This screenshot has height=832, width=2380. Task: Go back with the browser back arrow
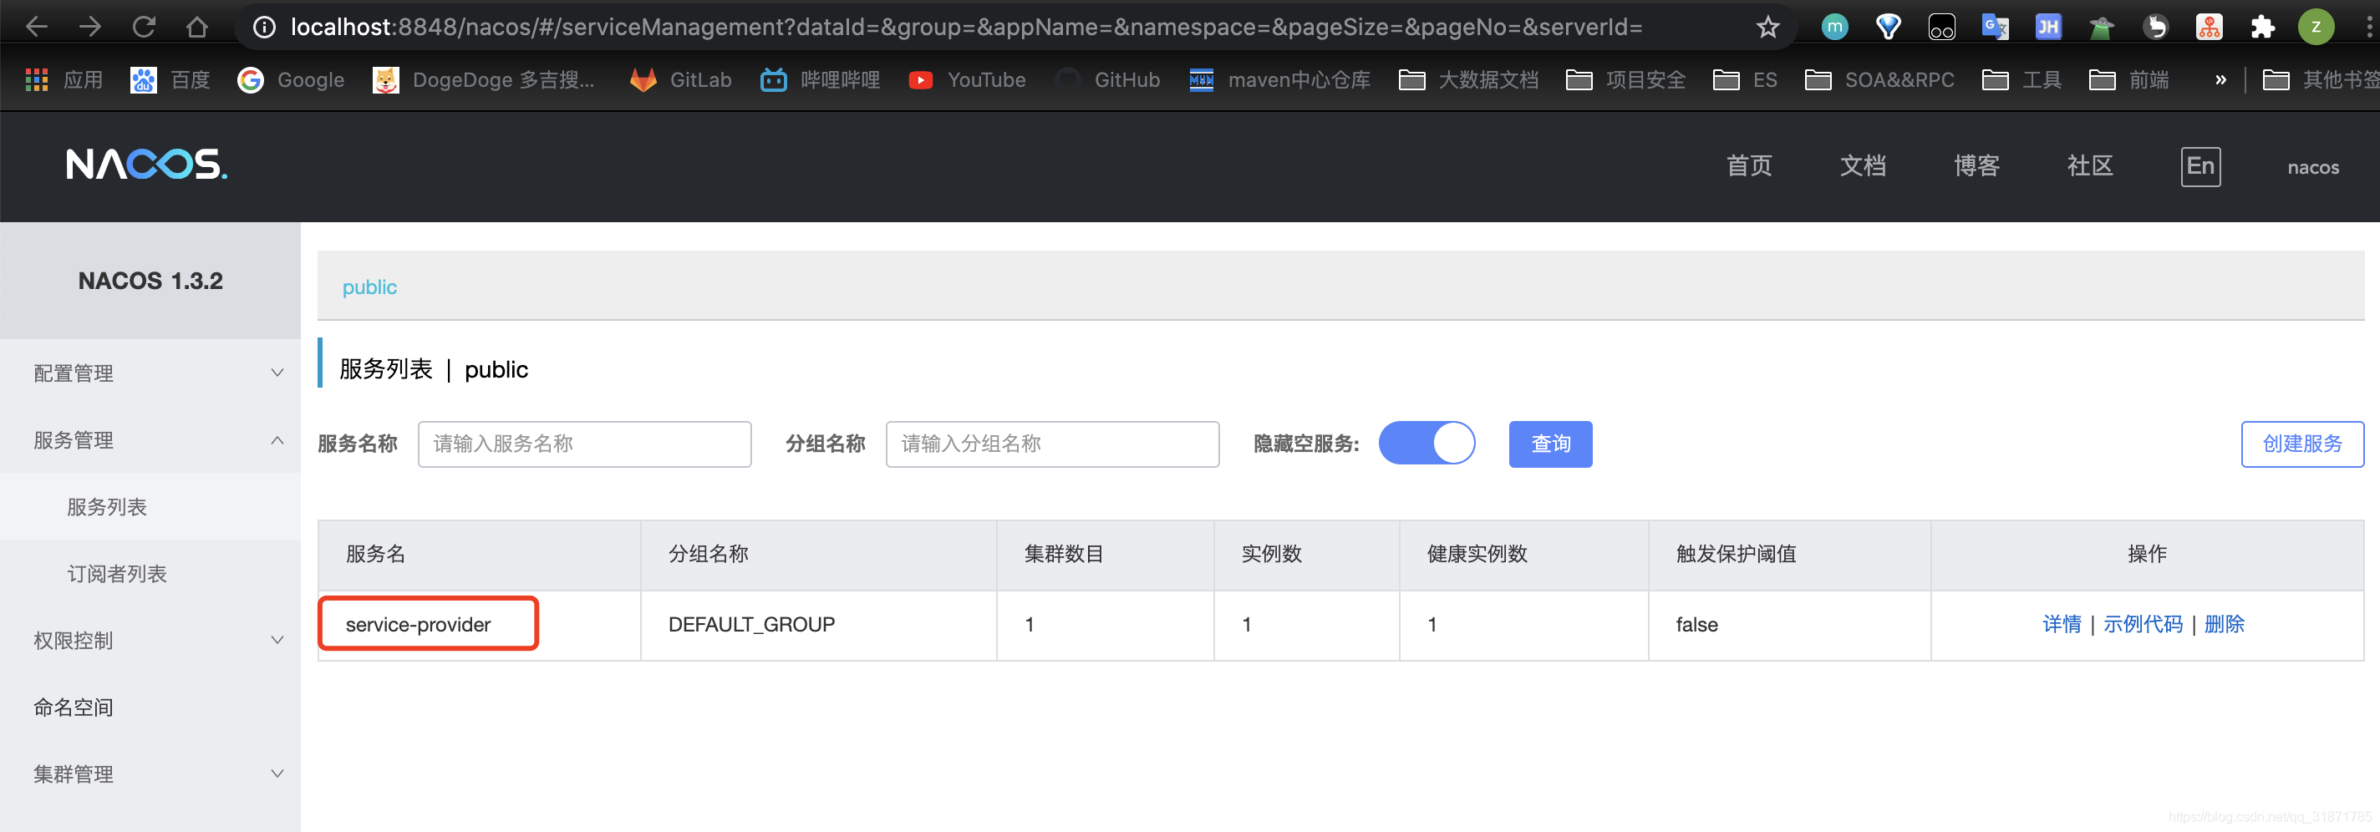pyautogui.click(x=36, y=27)
